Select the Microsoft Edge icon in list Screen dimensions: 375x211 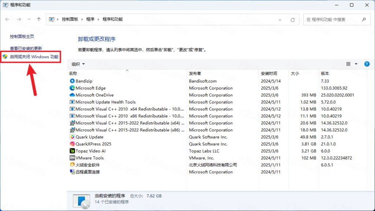(x=72, y=88)
